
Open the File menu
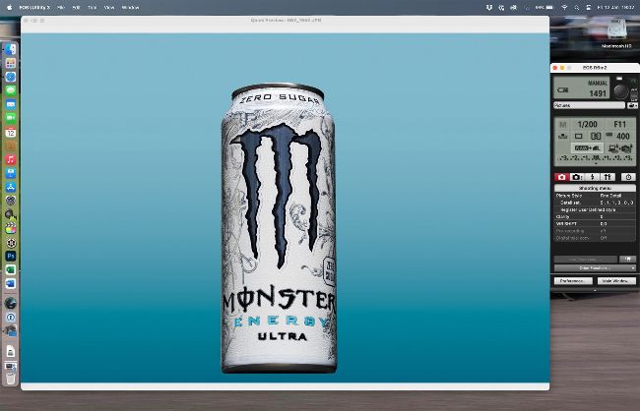[x=61, y=7]
